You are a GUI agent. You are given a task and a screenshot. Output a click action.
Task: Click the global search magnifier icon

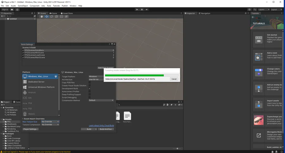point(255,9)
